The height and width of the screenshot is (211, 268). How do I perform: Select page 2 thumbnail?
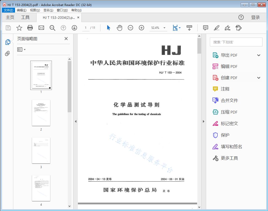[x=41, y=113]
